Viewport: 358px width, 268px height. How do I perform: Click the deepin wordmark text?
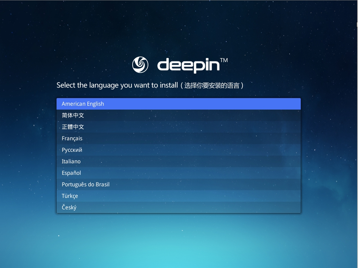pos(188,65)
